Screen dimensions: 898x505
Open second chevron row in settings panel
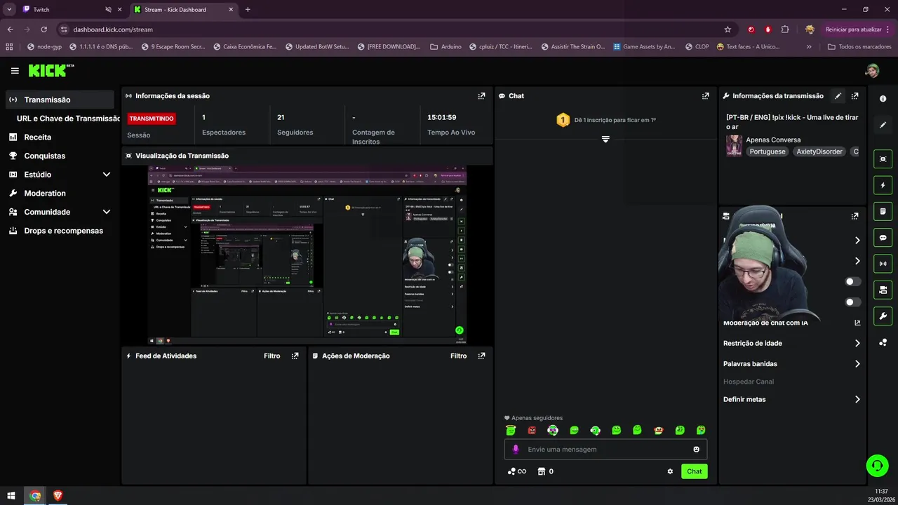click(x=857, y=261)
